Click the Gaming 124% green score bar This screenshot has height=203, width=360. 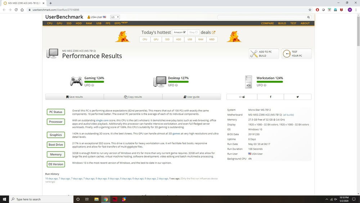94,82
